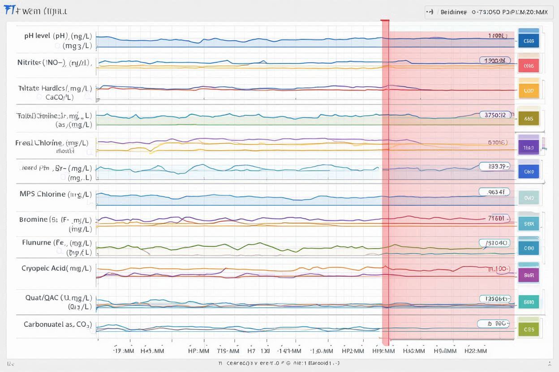Toggle the red legend box for the Nitrite row

point(529,66)
